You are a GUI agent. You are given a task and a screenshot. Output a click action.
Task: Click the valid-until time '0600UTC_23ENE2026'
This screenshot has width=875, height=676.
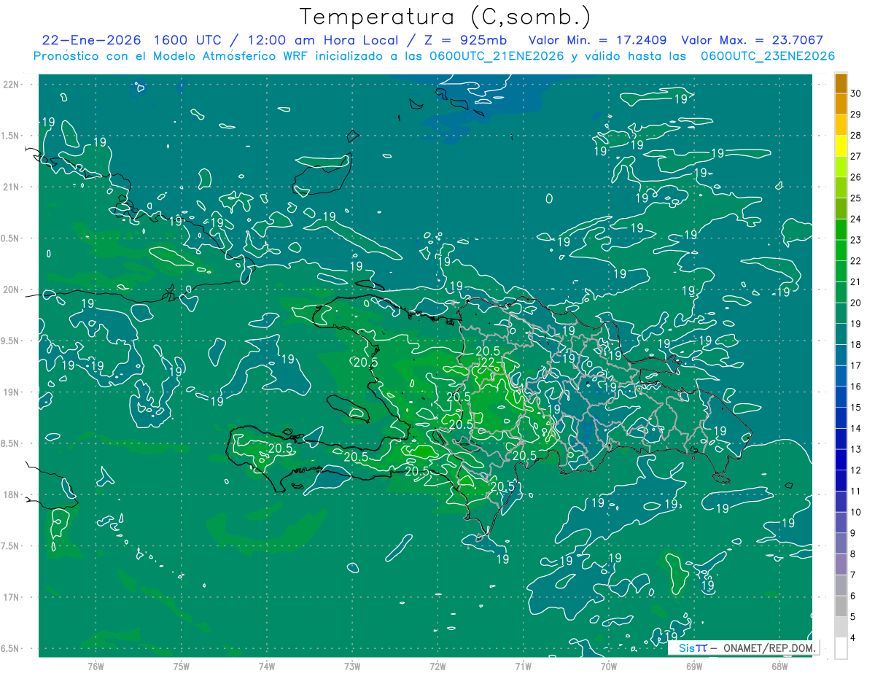coord(767,56)
